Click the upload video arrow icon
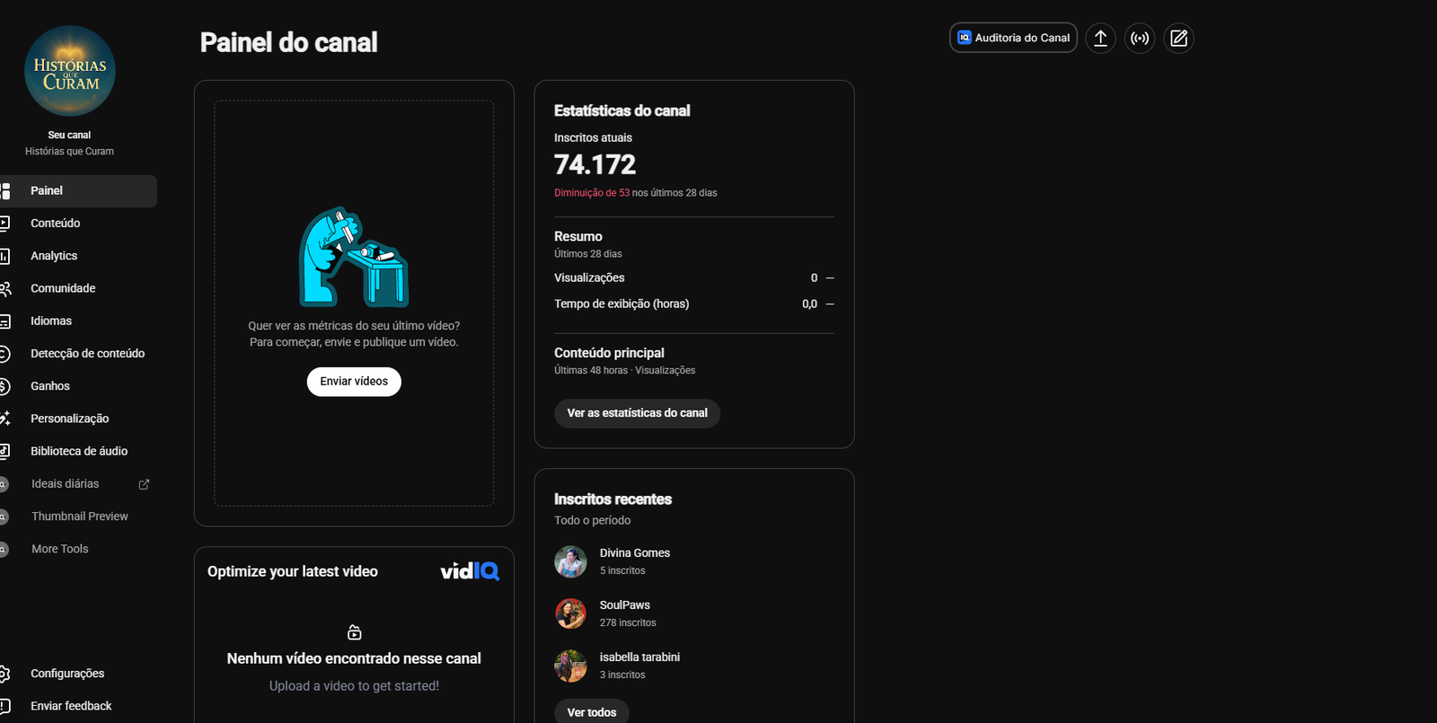Screen dimensions: 1437x723 pyautogui.click(x=1100, y=38)
